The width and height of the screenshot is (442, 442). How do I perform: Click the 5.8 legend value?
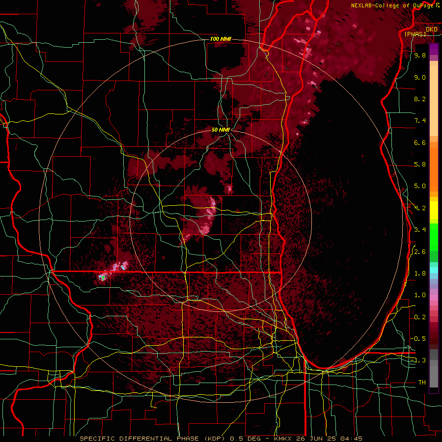pyautogui.click(x=420, y=165)
